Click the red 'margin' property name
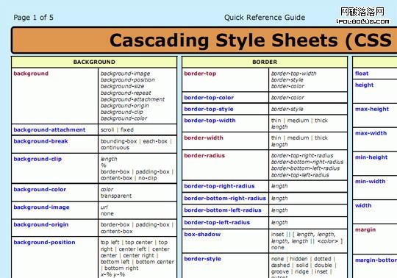Image resolution: width=397 pixels, height=278 pixels. pos(365,229)
